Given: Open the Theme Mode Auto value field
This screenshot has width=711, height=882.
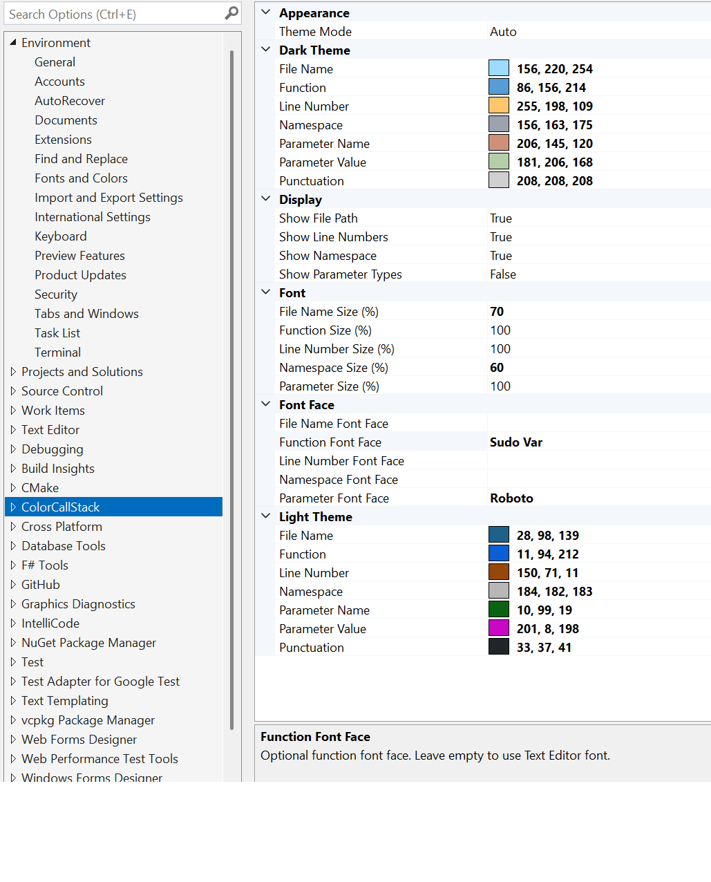Looking at the screenshot, I should coord(503,32).
